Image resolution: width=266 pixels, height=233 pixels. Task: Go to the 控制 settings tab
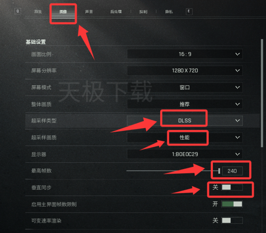click(x=143, y=11)
